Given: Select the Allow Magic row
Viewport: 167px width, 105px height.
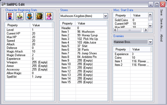Looking at the screenshot, I should pos(29,73).
